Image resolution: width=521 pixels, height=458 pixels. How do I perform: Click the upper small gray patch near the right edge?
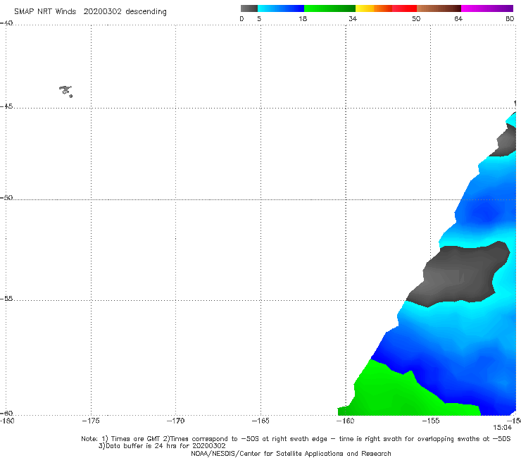(506, 142)
